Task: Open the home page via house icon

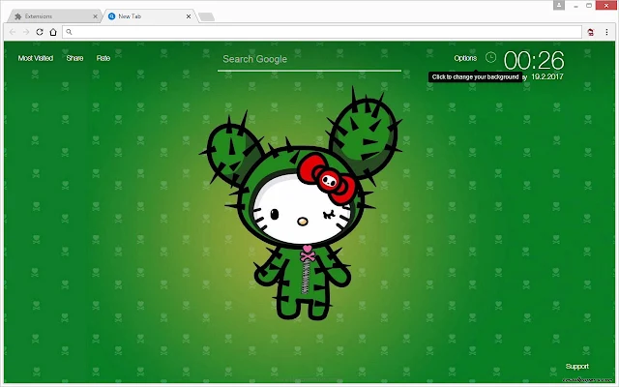Action: point(53,32)
